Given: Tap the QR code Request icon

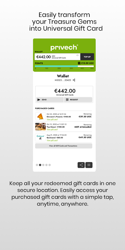Looking at the screenshot, I should pos(67,100).
